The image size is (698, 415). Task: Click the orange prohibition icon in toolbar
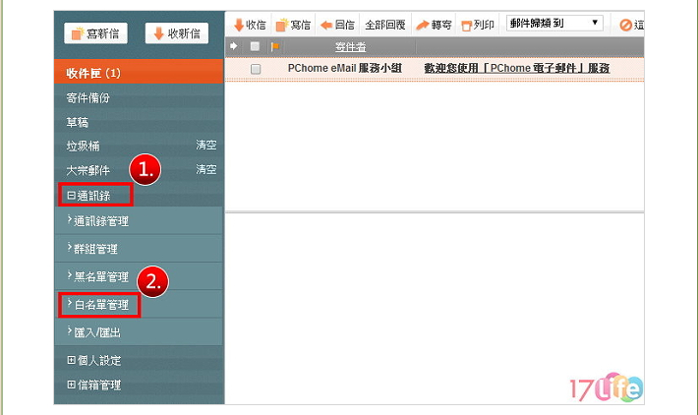tap(625, 25)
